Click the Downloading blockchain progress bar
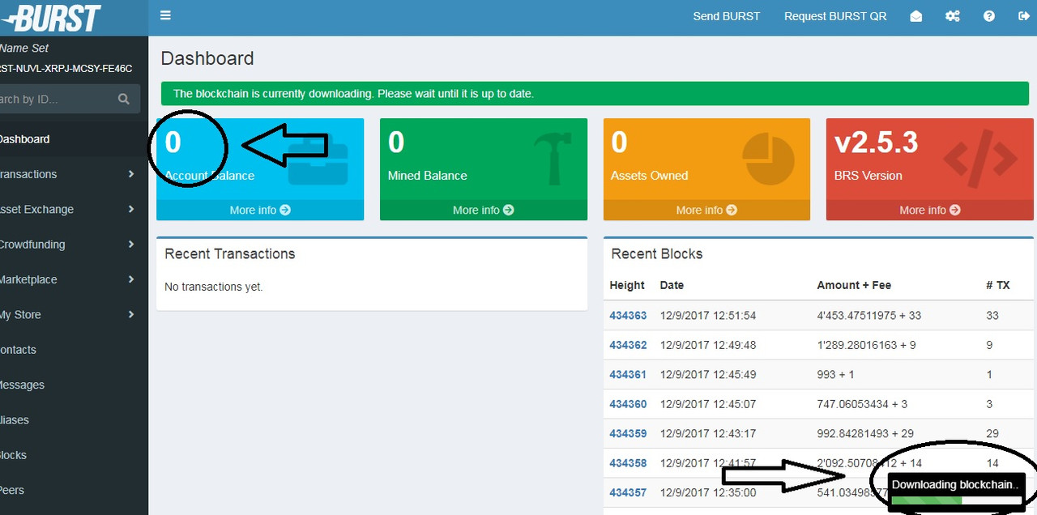 955,500
